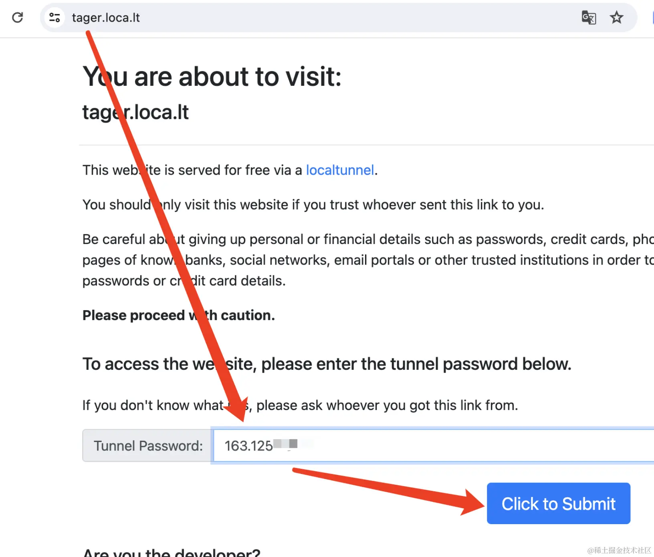Click the tager.loca.lt URL in address bar
The image size is (654, 557).
pos(106,18)
